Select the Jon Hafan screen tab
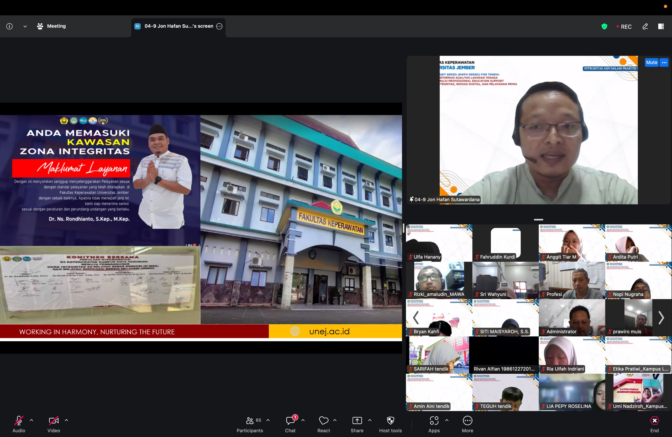The height and width of the screenshot is (437, 672). coord(178,26)
